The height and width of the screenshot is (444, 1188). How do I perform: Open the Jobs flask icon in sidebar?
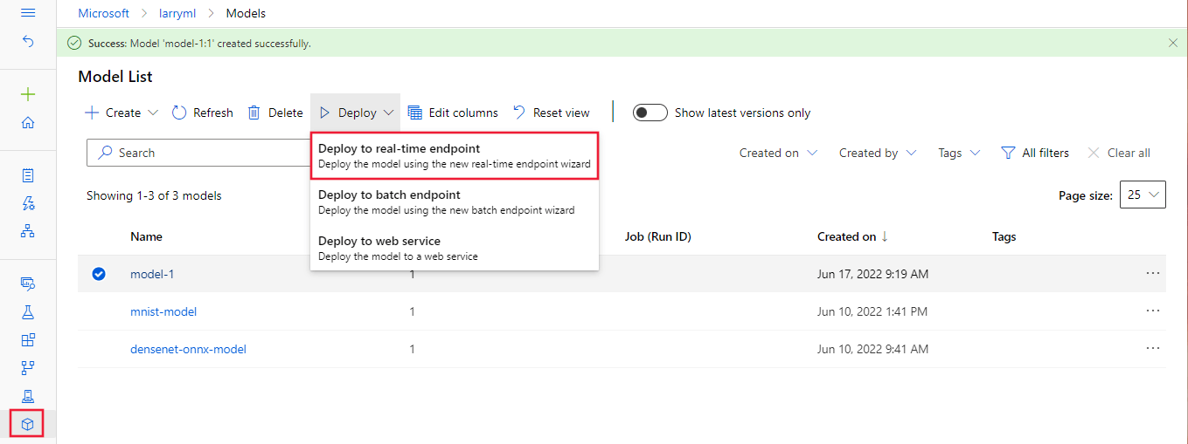28,311
